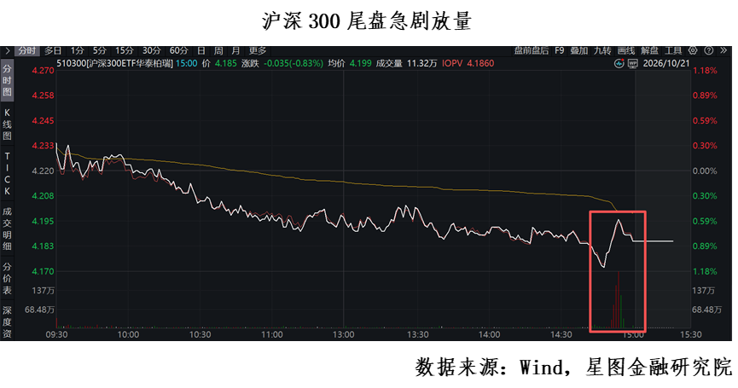
Task: Click the 09:30 time axis label
Action: pos(56,335)
